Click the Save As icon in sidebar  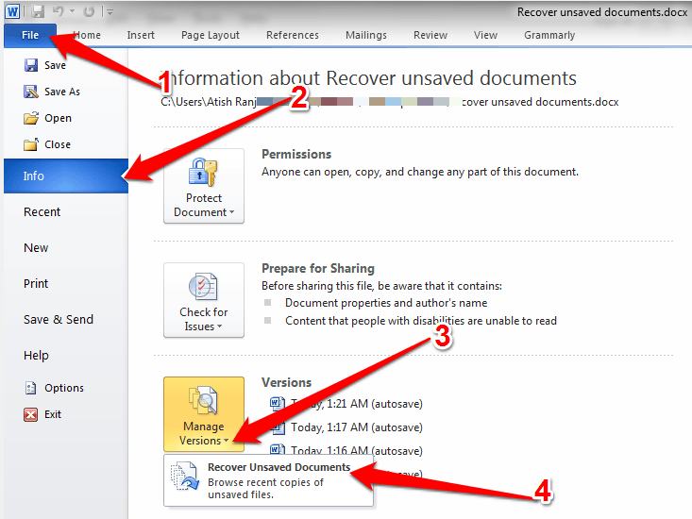pyautogui.click(x=31, y=92)
